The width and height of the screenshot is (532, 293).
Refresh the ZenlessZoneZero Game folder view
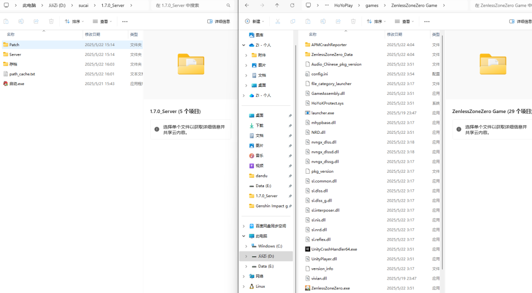coord(292,5)
